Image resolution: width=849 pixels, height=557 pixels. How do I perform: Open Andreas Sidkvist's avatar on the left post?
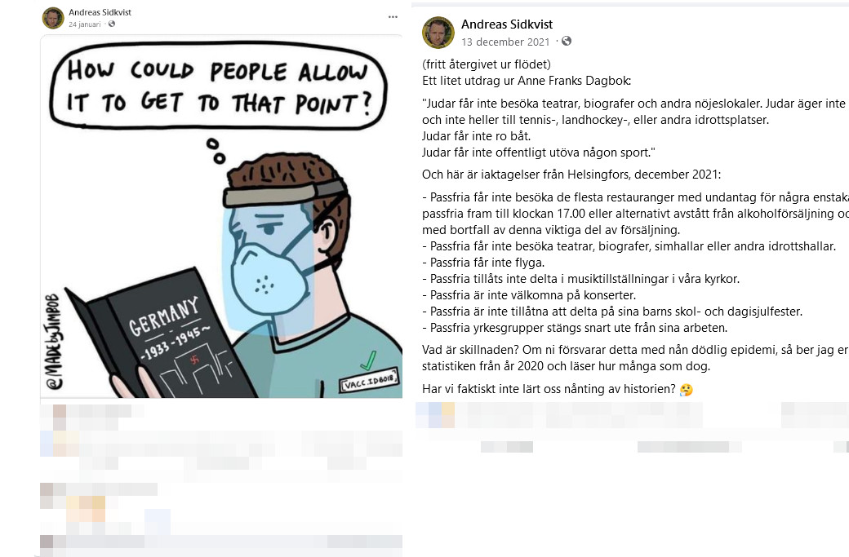coord(53,18)
